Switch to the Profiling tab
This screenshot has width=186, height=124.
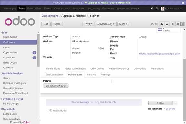pos(91,75)
